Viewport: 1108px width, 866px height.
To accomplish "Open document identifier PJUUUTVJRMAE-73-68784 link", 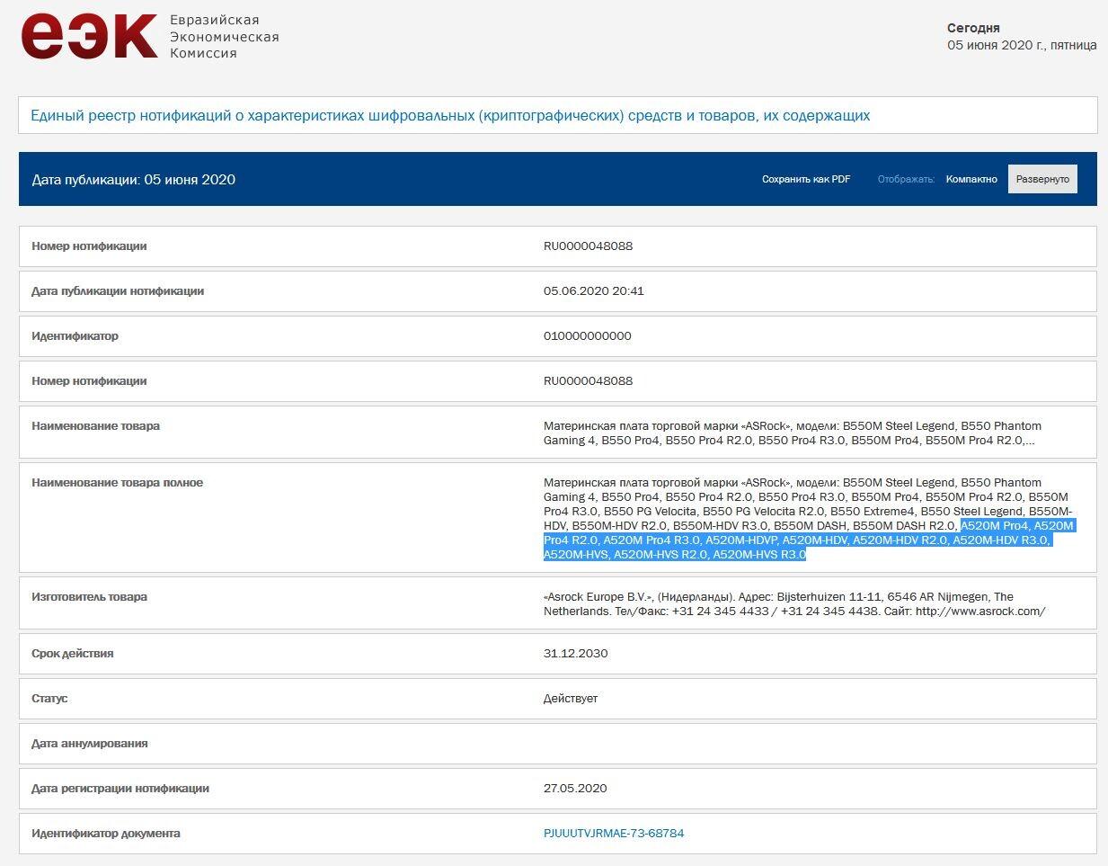I will [613, 833].
